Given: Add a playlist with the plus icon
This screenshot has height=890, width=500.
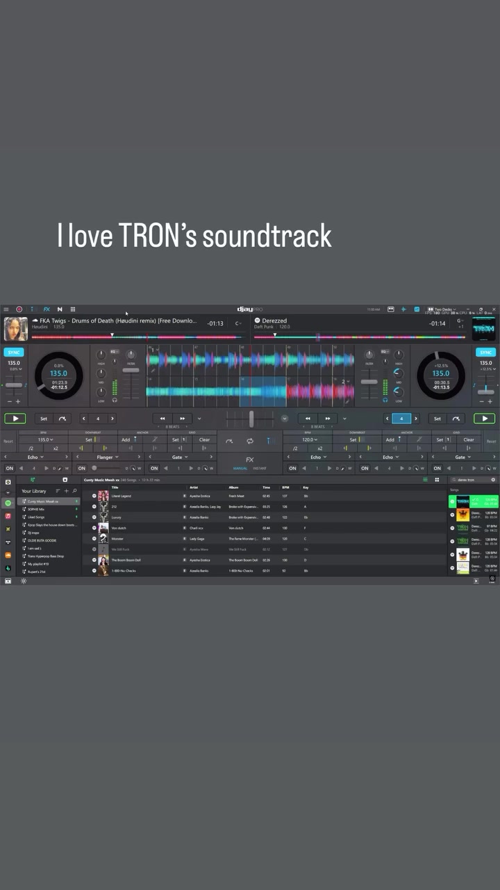Looking at the screenshot, I should click(67, 491).
